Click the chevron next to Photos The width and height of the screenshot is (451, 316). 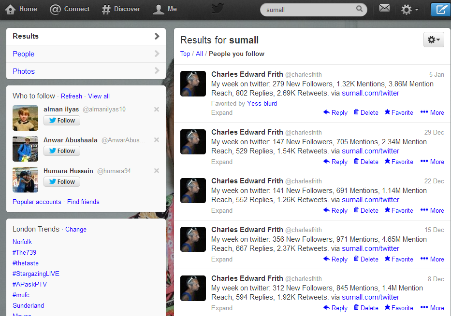(x=157, y=70)
